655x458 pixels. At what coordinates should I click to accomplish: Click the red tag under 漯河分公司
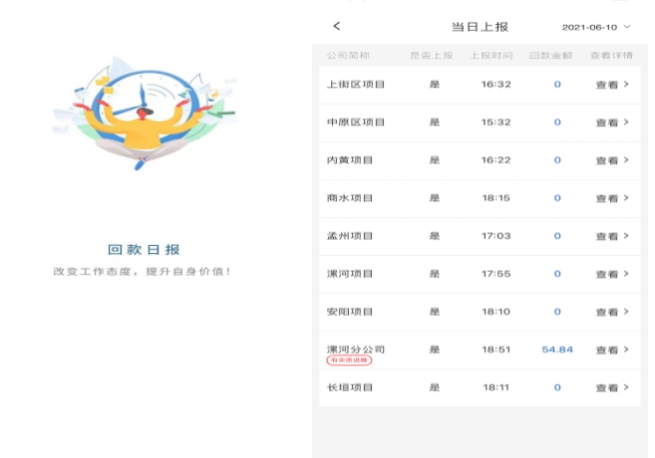point(349,360)
